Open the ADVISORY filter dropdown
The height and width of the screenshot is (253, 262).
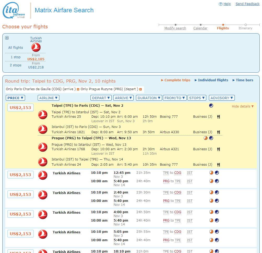click(222, 98)
